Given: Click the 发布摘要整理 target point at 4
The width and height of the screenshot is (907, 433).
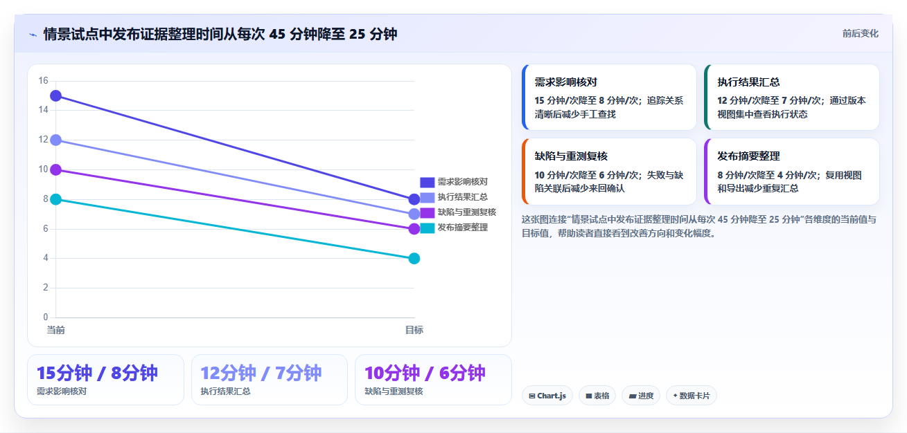Looking at the screenshot, I should coord(414,259).
